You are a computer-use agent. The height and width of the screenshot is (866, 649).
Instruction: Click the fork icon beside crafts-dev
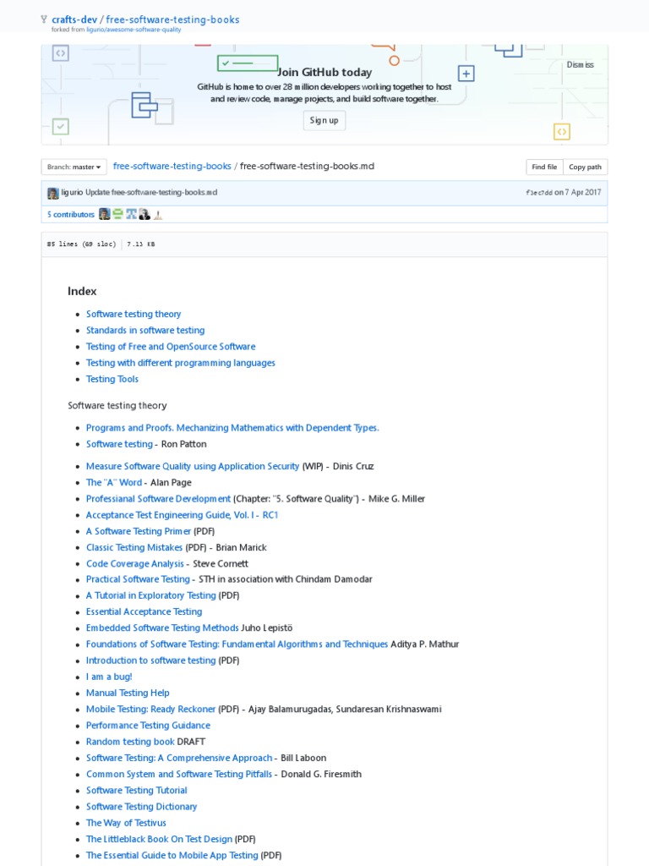[x=44, y=19]
